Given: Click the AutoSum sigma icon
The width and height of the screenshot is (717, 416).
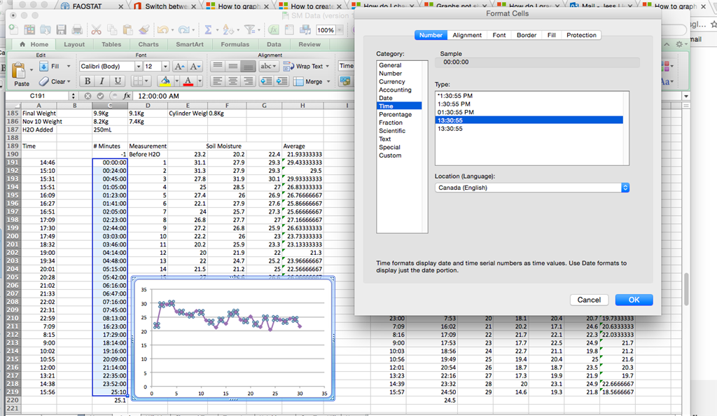Looking at the screenshot, I should click(207, 30).
